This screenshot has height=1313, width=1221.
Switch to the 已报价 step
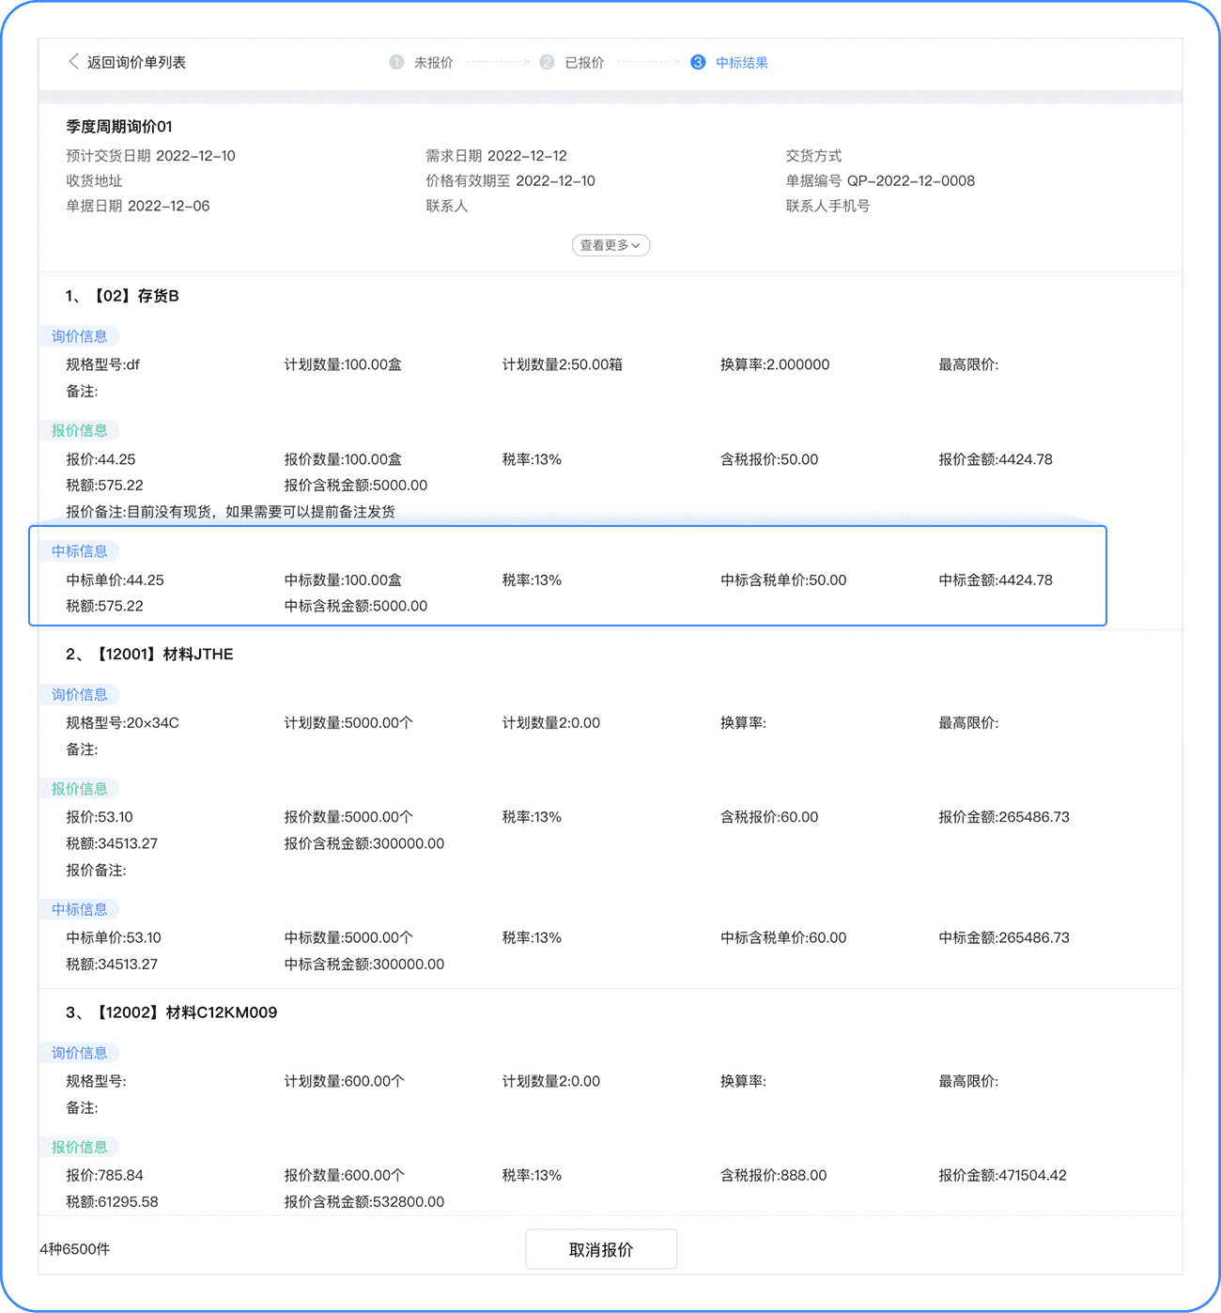point(584,63)
